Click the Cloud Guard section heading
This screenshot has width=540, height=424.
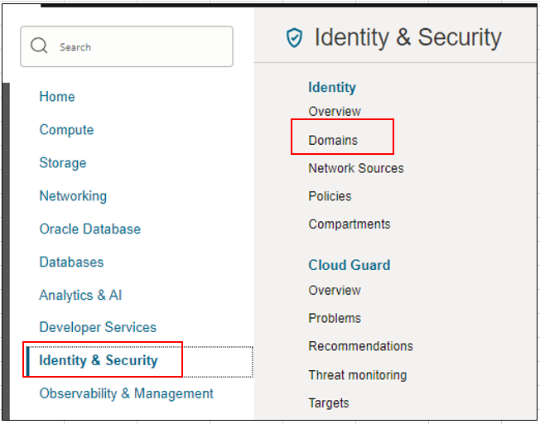[350, 265]
